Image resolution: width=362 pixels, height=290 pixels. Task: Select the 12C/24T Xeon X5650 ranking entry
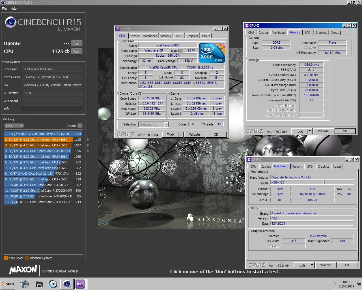tap(42, 134)
